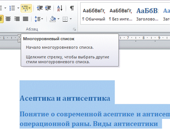Apply the Заголово... heading style
170x130 pixels.
point(147,14)
